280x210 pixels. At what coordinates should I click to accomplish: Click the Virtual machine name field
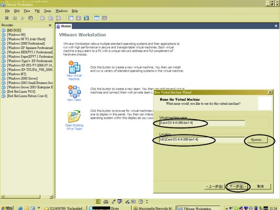point(202,123)
